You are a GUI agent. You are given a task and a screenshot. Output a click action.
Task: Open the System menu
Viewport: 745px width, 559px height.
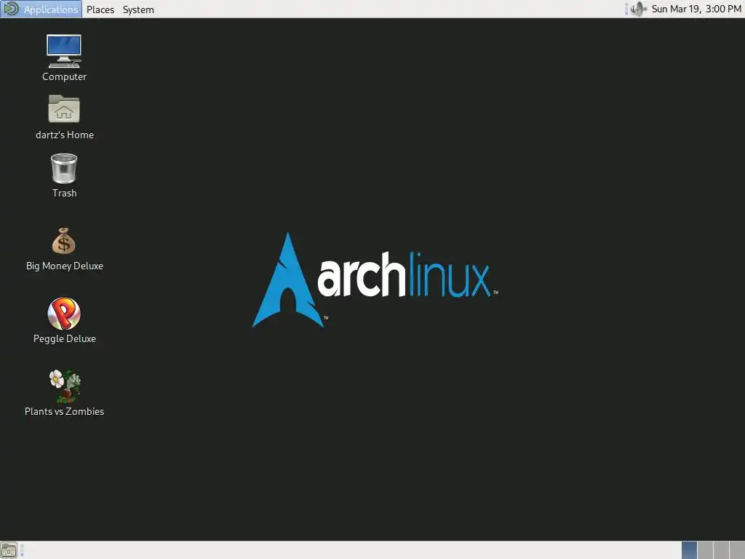point(138,9)
